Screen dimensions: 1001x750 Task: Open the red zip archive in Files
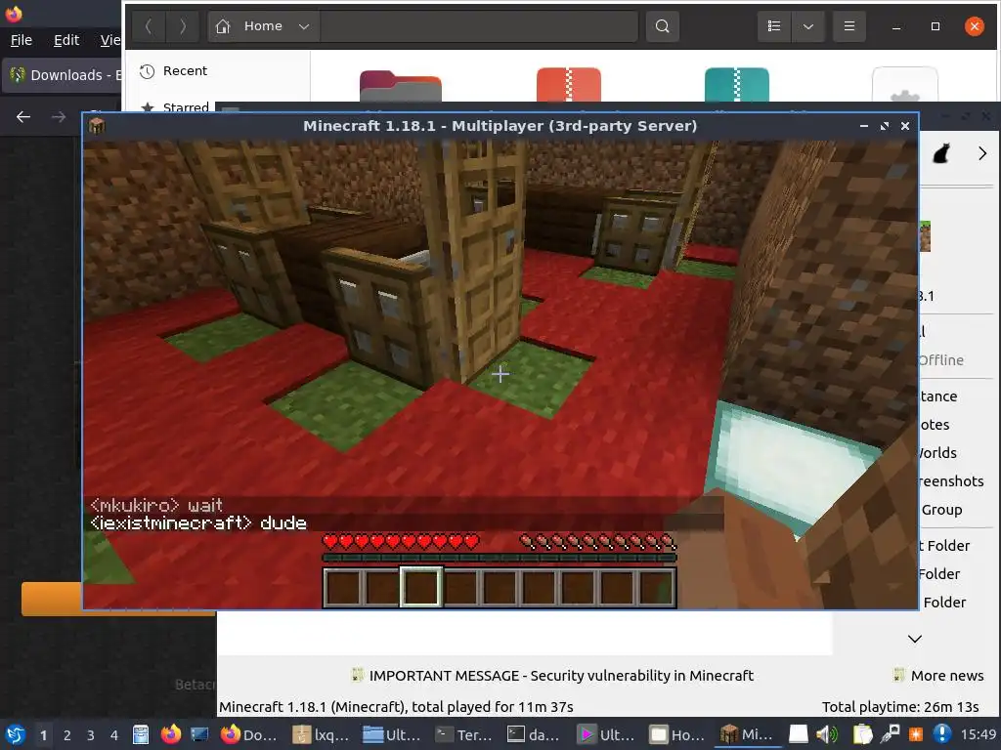pyautogui.click(x=568, y=85)
